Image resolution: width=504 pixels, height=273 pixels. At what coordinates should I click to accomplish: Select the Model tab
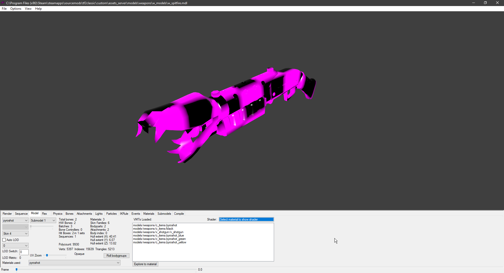pyautogui.click(x=35, y=213)
